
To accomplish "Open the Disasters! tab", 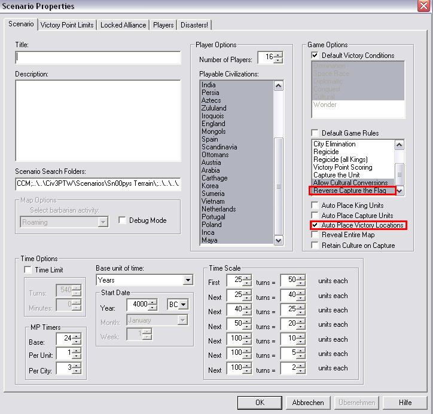I will click(x=195, y=25).
